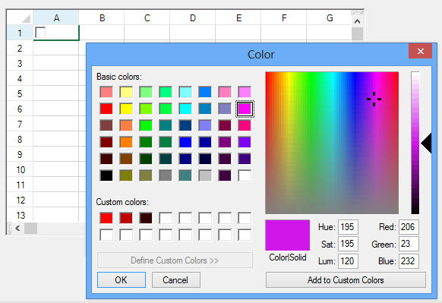Select the fourth empty custom color slot
442x303 pixels.
[166, 218]
